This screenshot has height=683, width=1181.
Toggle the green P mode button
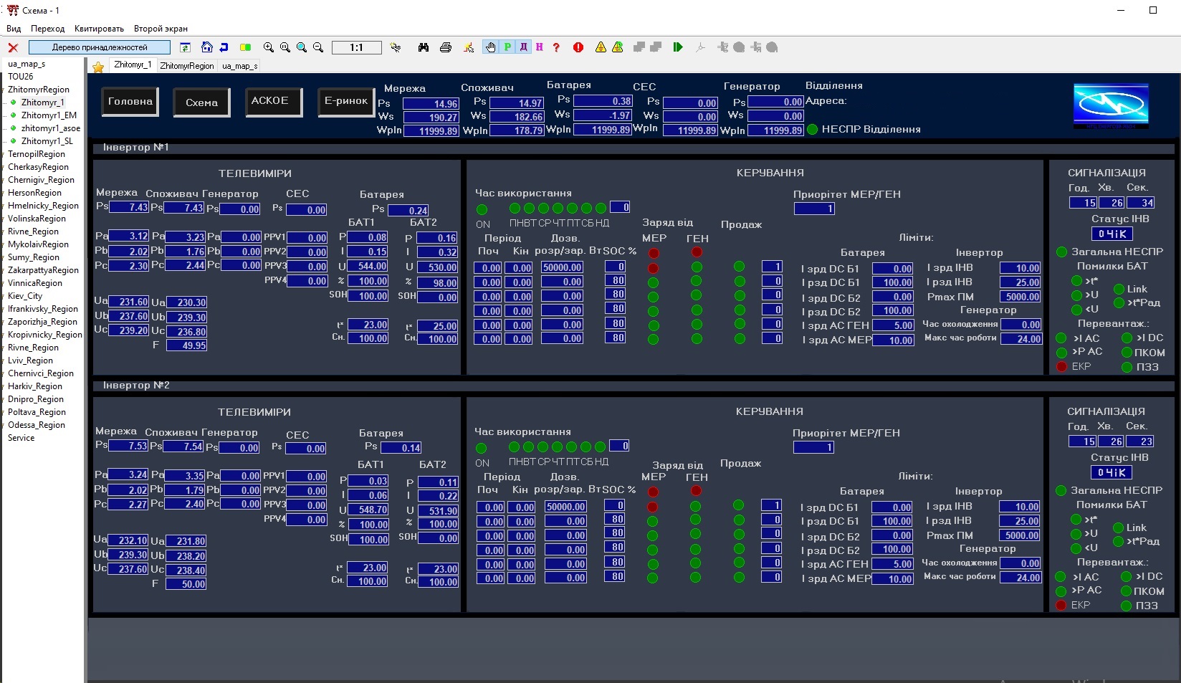[507, 47]
